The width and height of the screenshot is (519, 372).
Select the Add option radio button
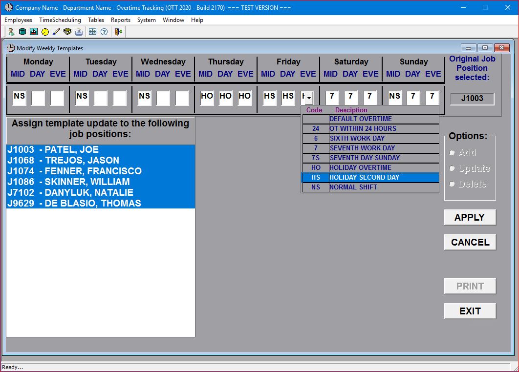(x=452, y=152)
